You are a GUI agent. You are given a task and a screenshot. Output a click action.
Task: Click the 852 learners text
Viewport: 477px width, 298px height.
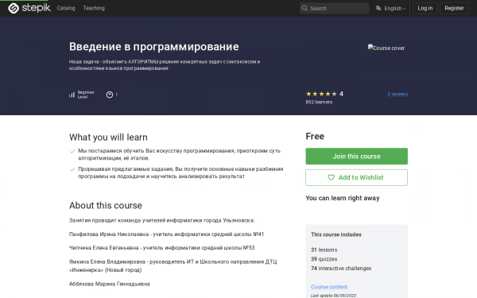[319, 103]
